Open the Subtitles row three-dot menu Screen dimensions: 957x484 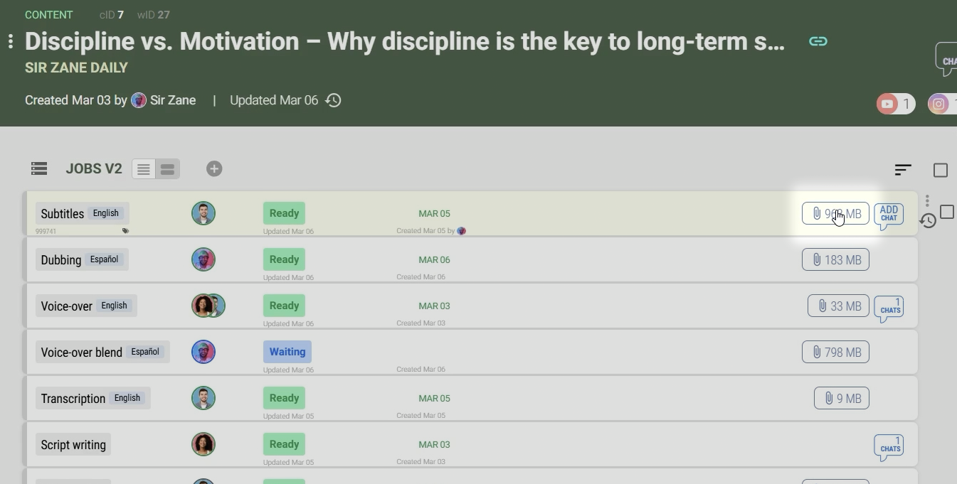coord(927,201)
